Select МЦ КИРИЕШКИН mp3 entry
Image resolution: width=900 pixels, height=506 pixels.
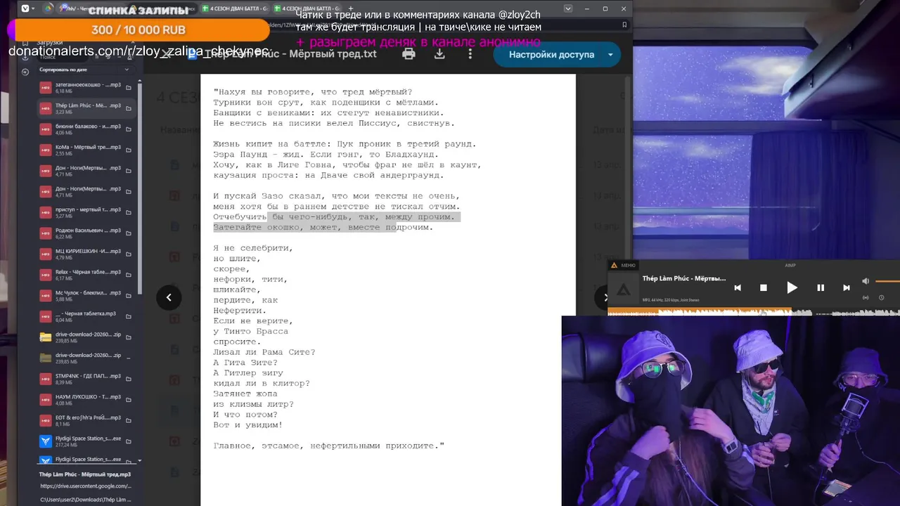click(x=86, y=254)
